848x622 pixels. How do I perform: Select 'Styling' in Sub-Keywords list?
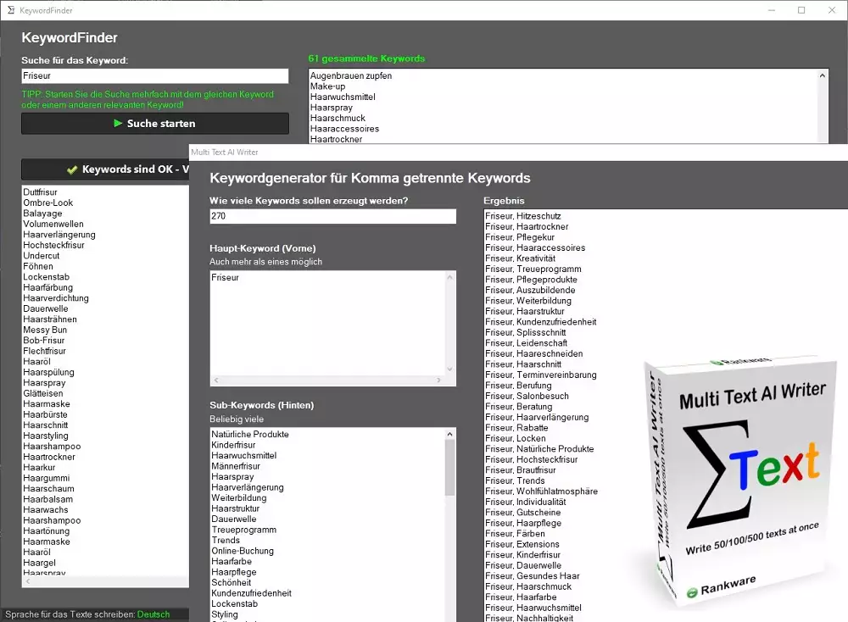coord(225,614)
